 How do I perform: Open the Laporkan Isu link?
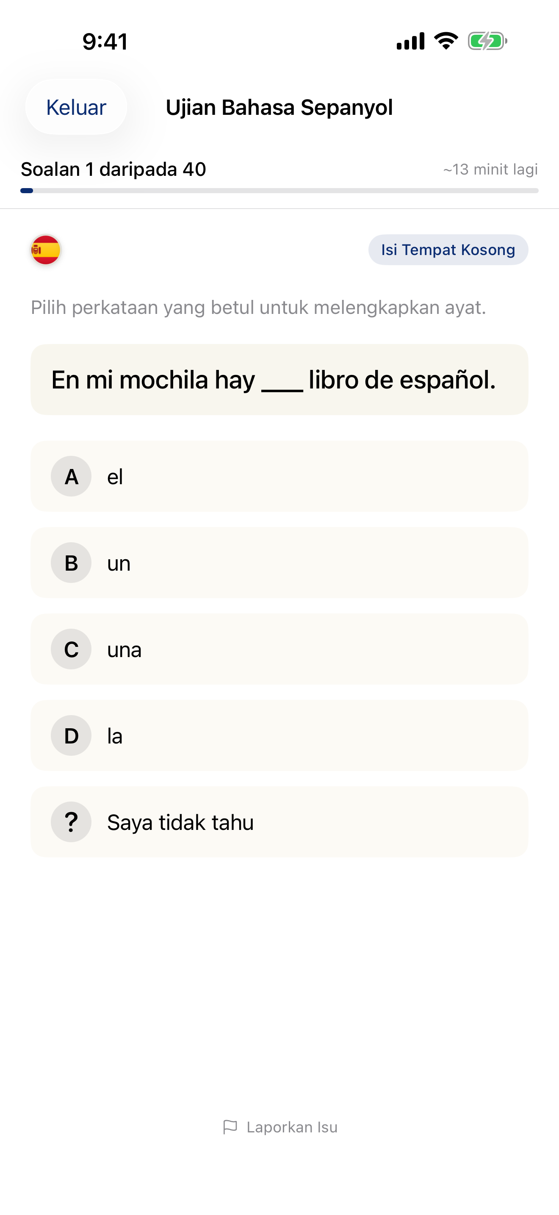tap(292, 1127)
